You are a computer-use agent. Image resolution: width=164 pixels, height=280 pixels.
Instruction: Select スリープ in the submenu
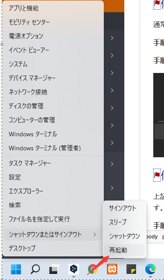coord(124,222)
